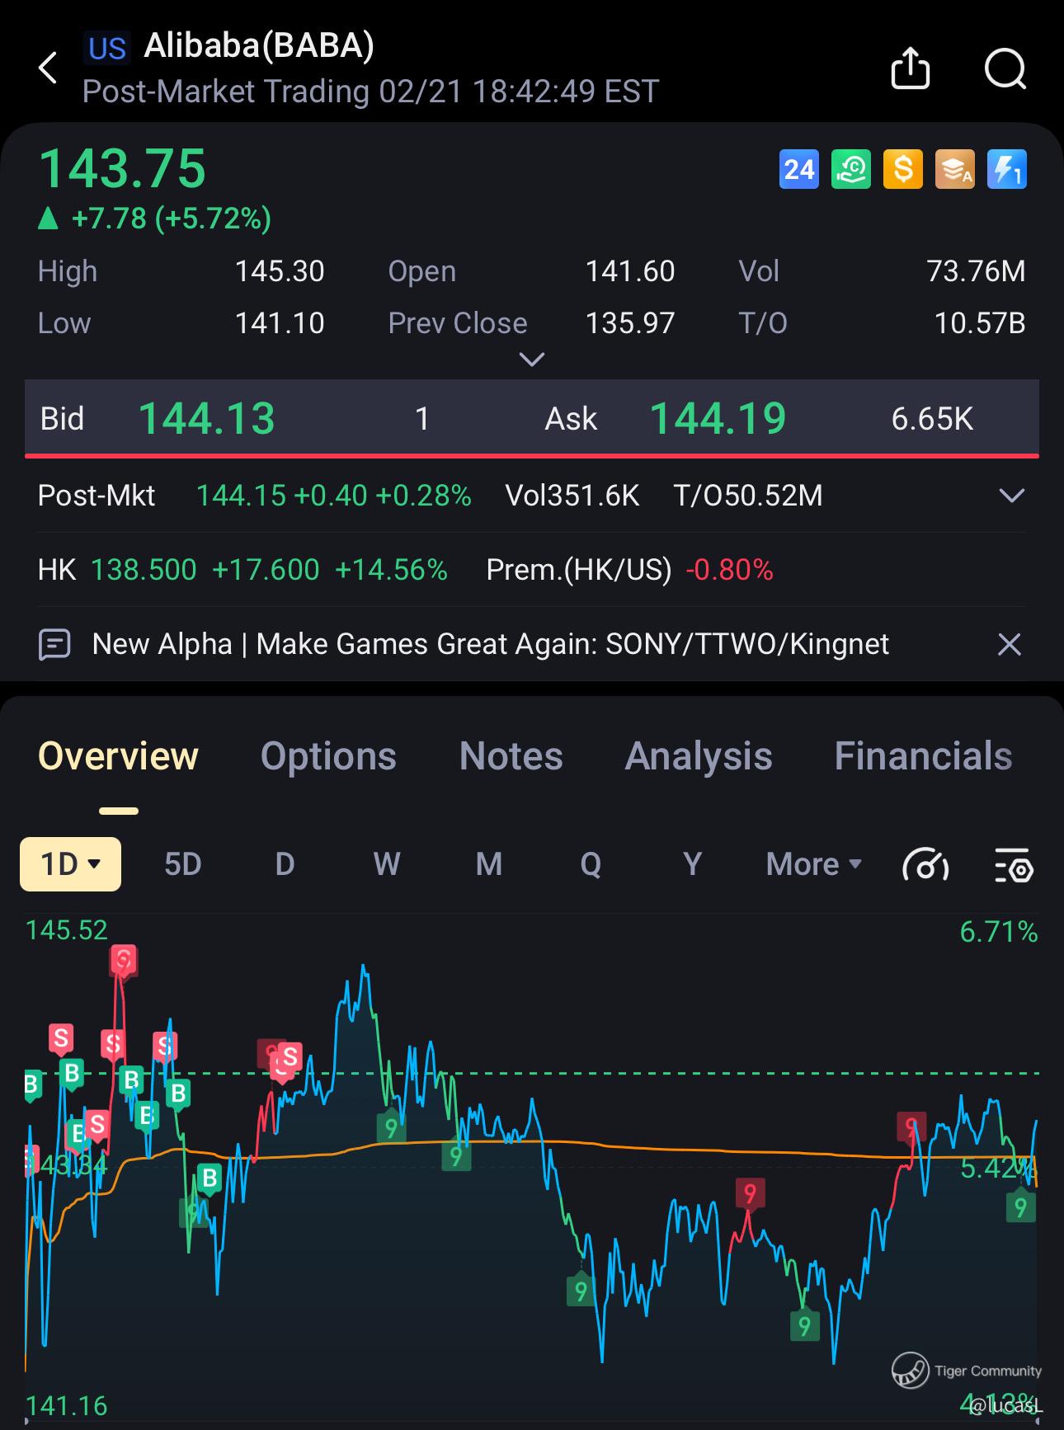Screen dimensions: 1064x1430
Task: Open the chart settings list icon
Action: (1014, 865)
